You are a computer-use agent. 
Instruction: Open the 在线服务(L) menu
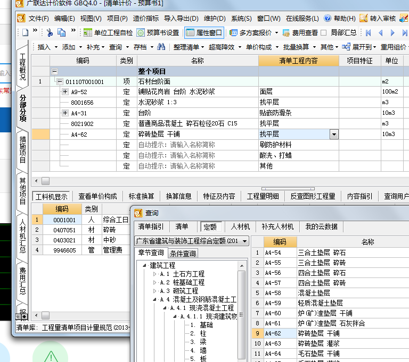point(302,18)
